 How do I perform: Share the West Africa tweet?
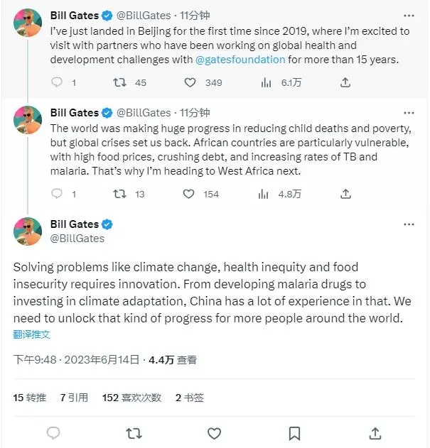click(345, 194)
